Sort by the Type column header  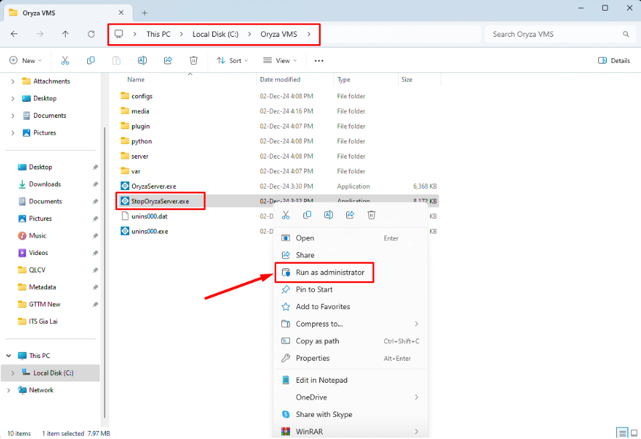[344, 80]
